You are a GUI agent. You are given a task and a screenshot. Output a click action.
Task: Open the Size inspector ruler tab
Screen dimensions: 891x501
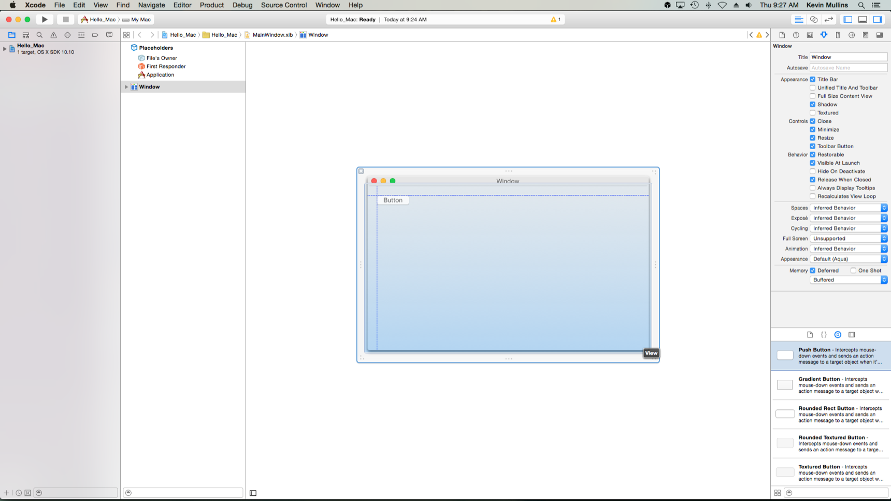838,35
